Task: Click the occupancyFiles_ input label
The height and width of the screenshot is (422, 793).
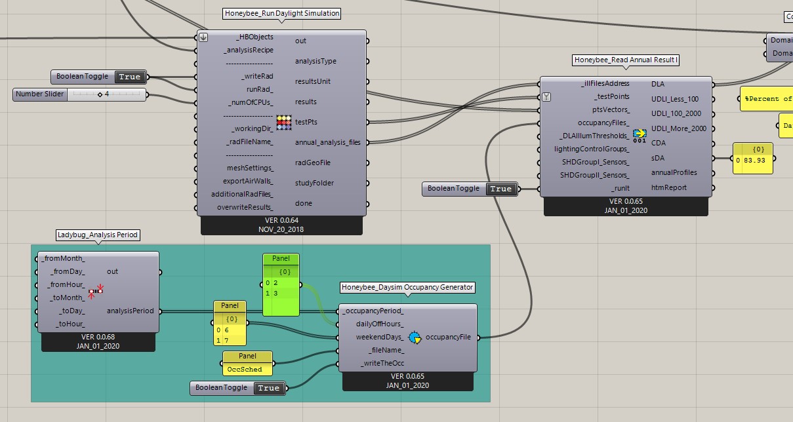Action: (x=603, y=123)
